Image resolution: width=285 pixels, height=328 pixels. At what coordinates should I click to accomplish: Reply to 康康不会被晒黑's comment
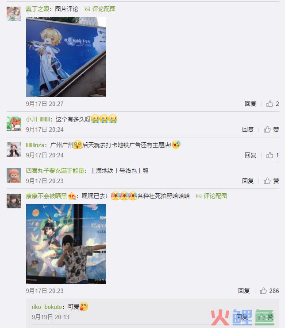[x=244, y=291]
